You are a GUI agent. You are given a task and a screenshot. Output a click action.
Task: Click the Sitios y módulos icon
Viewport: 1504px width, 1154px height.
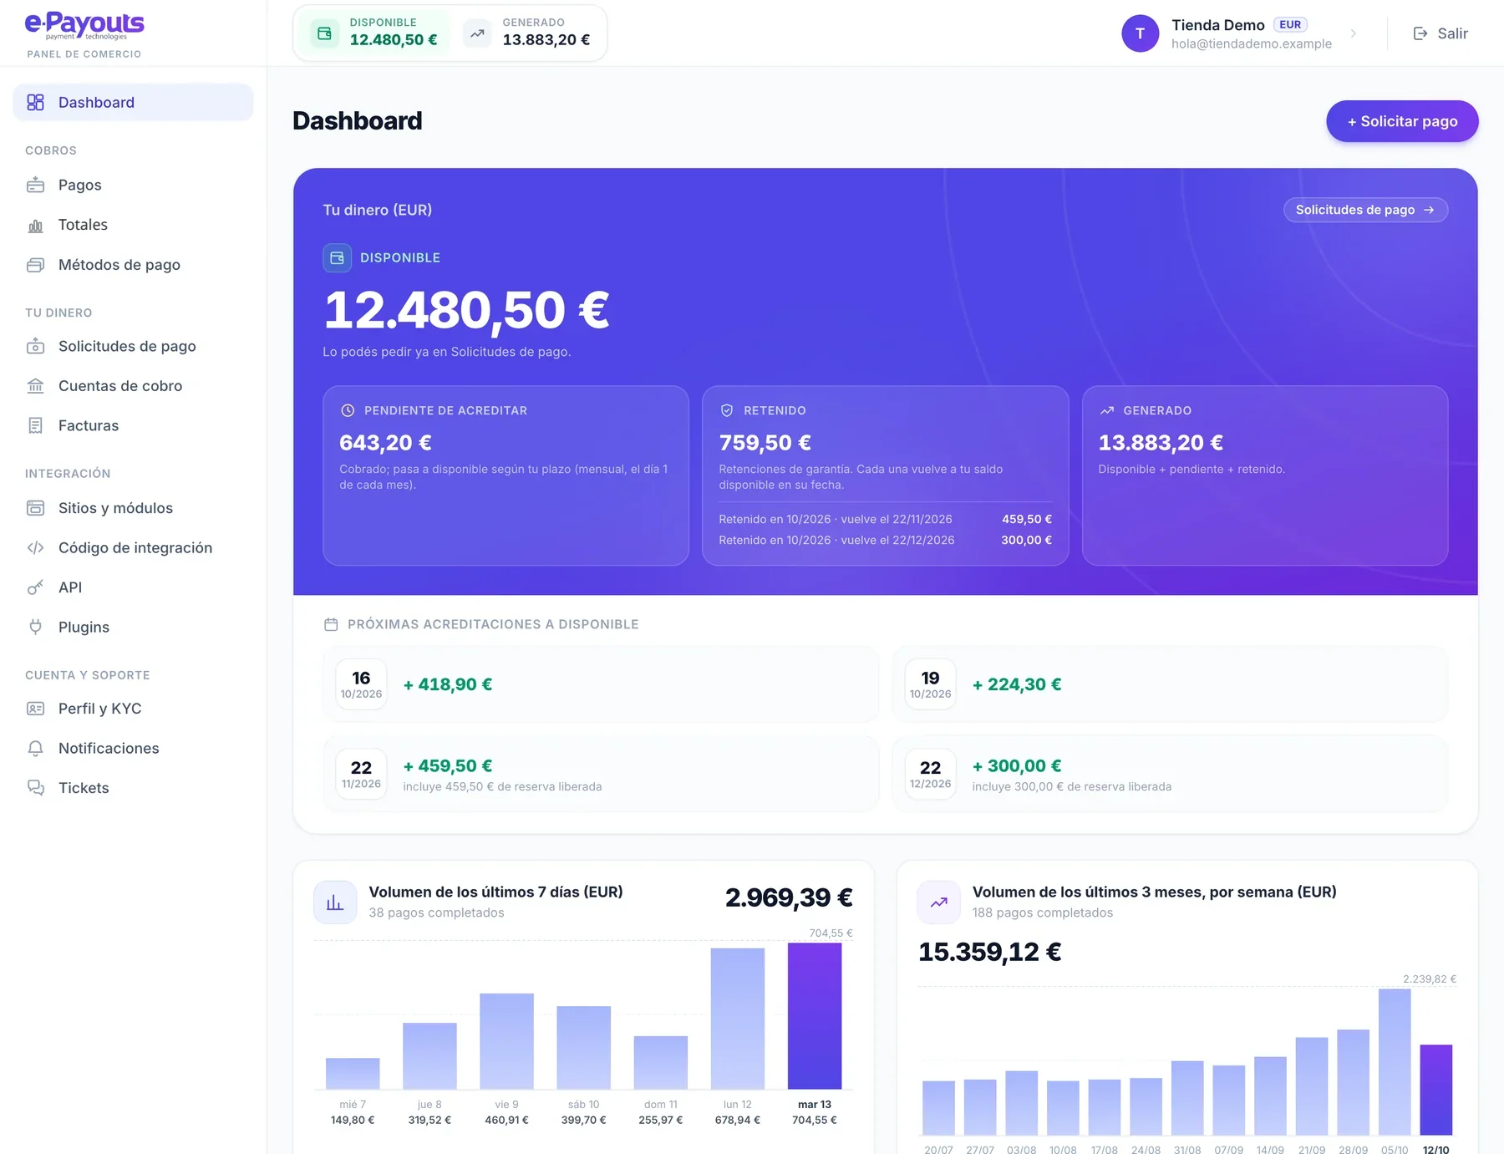35,508
